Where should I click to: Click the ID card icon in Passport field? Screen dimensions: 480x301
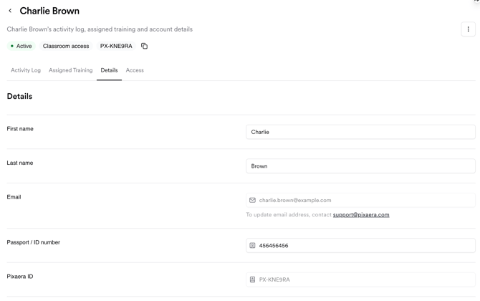coord(252,246)
